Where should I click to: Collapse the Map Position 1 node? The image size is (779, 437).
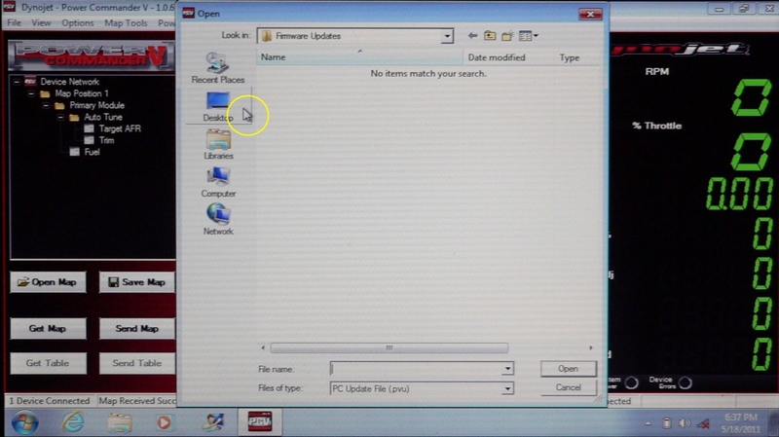pos(32,93)
